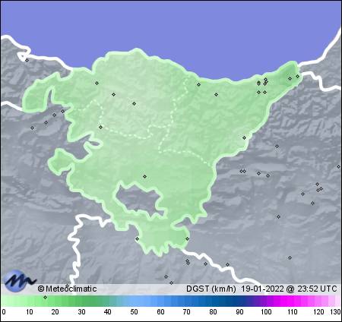Select the southeastern border marker of the green region's southern tip
The height and width of the screenshot is (322, 342).
(187, 238)
